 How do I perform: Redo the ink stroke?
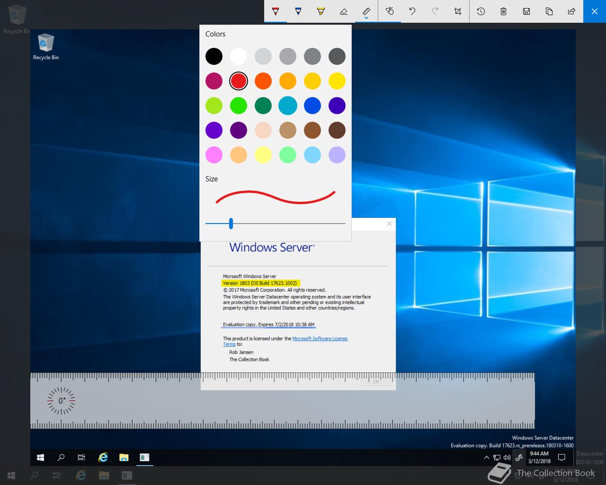(435, 11)
